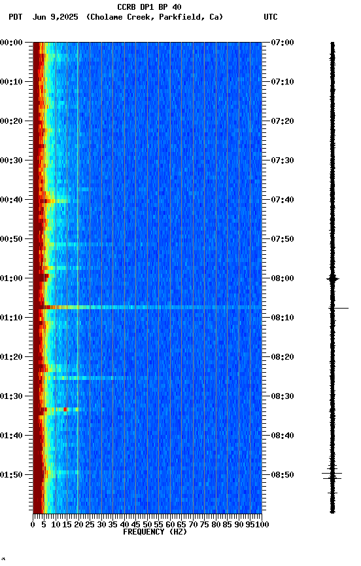
Task: Click the 01:50 PDT time label
Action: (11, 475)
